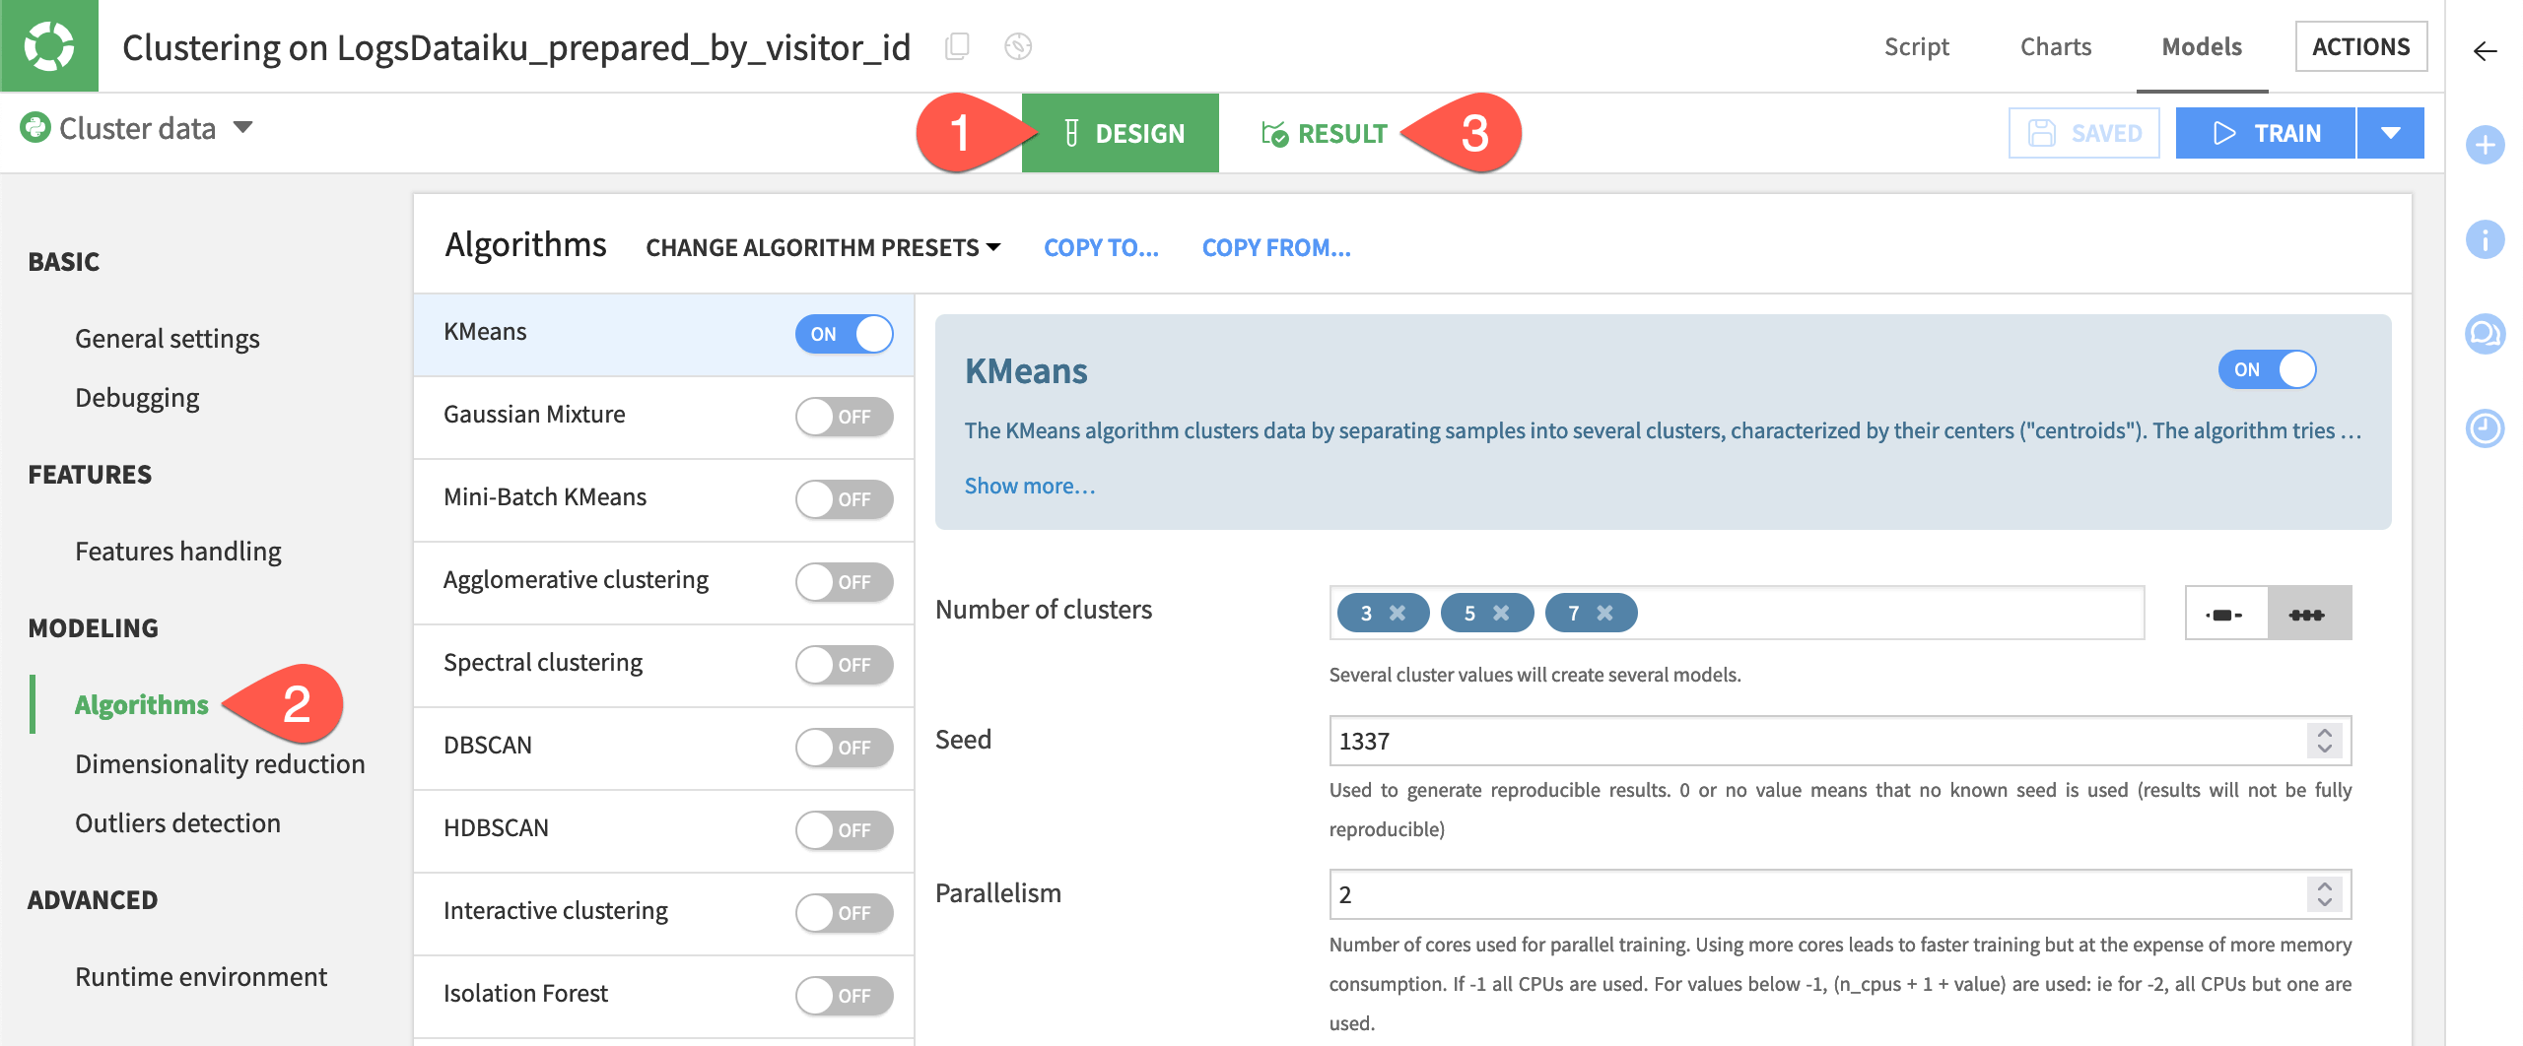Remove the 5 clusters value tag
Image resolution: width=2523 pixels, height=1046 pixels.
point(1501,613)
